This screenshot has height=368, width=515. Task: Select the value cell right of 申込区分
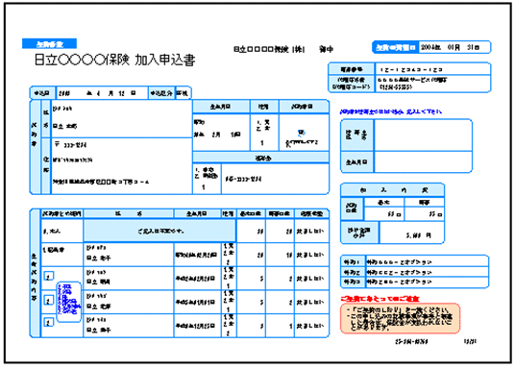pyautogui.click(x=183, y=93)
